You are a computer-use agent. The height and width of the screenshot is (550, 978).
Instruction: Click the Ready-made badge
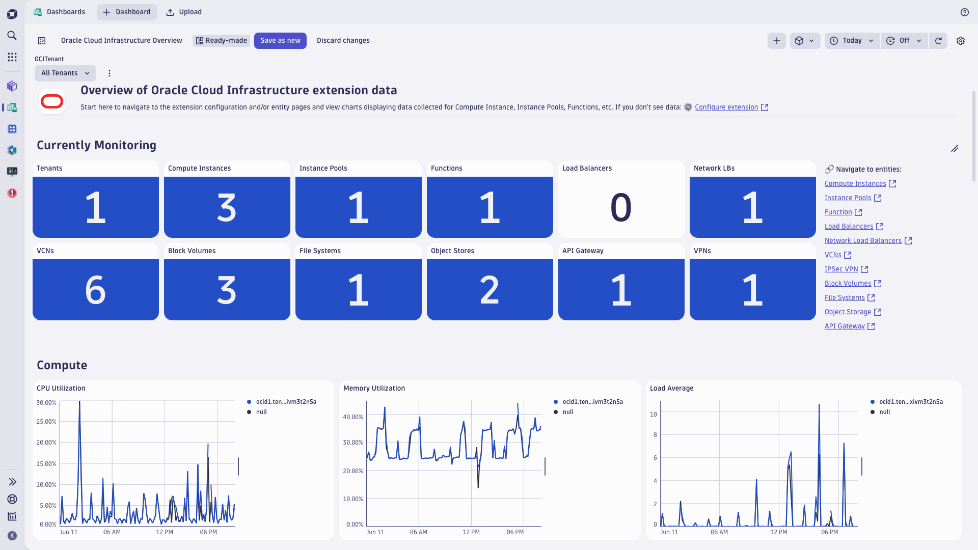[221, 41]
